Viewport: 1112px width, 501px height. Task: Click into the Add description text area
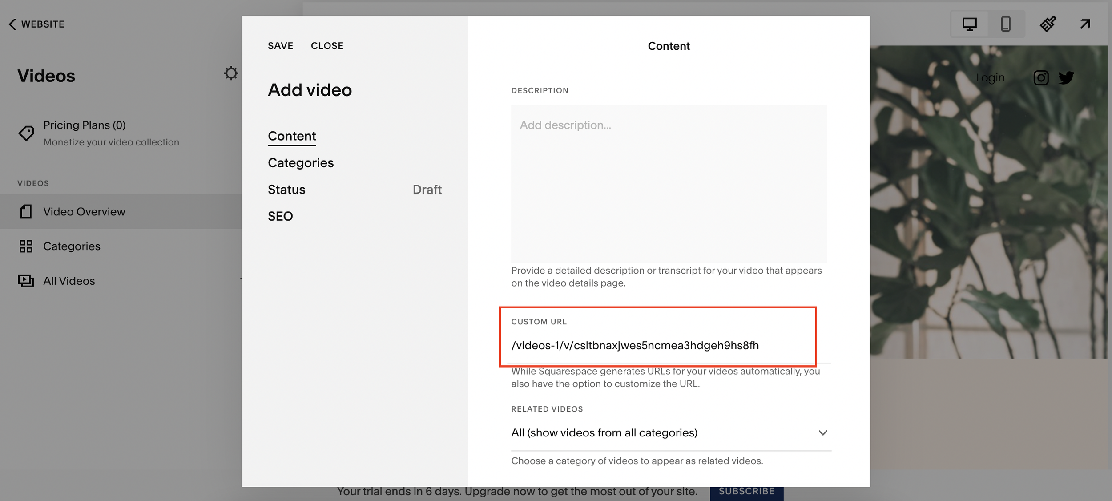669,183
